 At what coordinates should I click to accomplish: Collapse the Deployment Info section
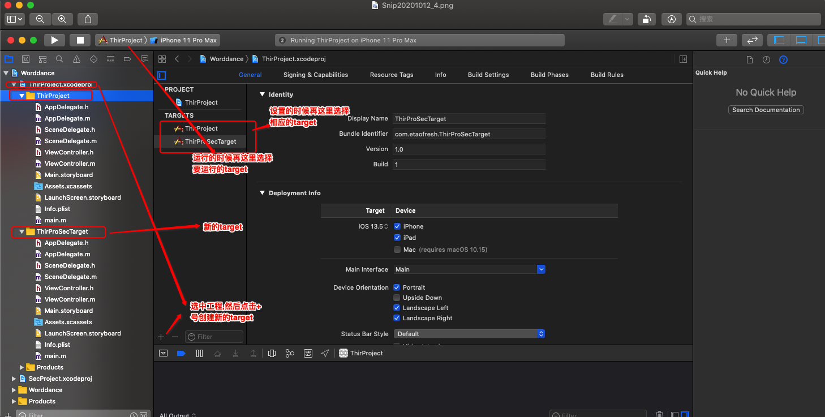coord(262,193)
